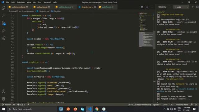Open the Help menu
The image size is (199, 112).
pyautogui.click(x=55, y=2)
